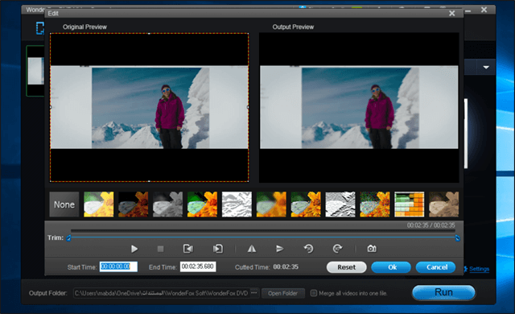515x314 pixels.
Task: Click the main window vertical scrollbar
Action: (x=466, y=134)
